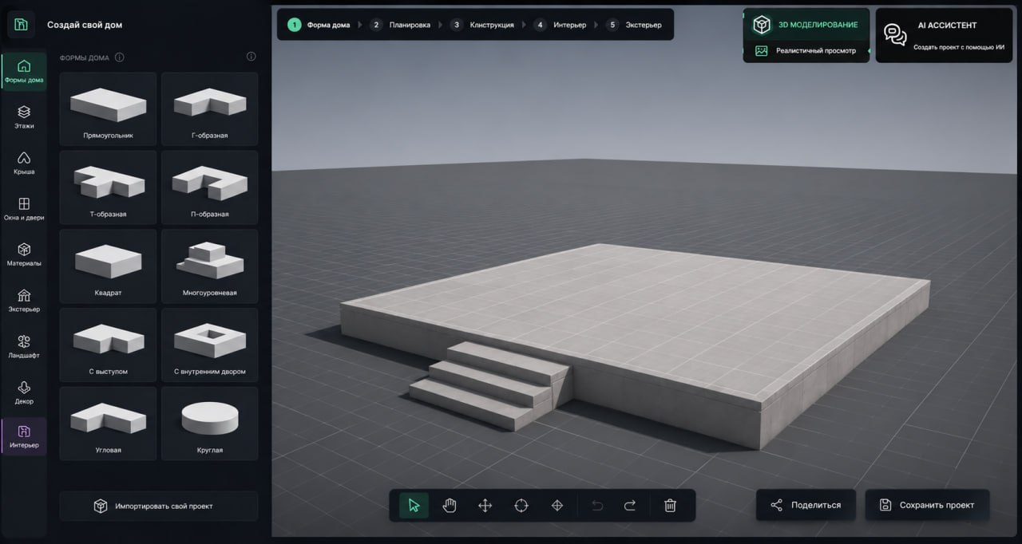The width and height of the screenshot is (1022, 544).
Task: Choose the Круглая house shape
Action: (x=210, y=424)
